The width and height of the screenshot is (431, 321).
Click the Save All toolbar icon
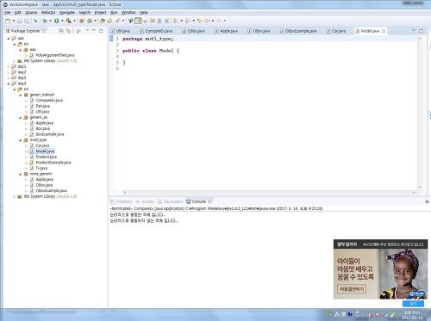(27, 21)
